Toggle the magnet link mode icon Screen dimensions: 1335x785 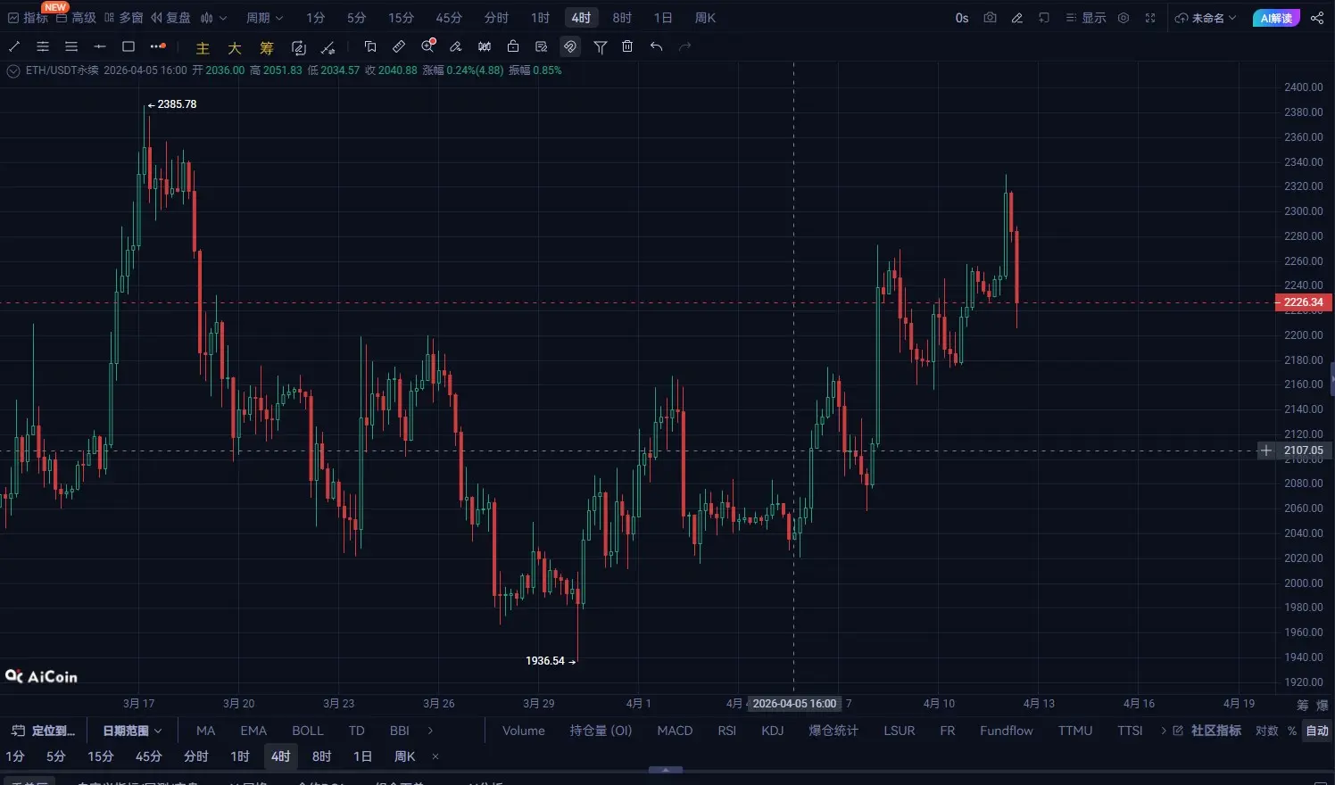(x=570, y=46)
